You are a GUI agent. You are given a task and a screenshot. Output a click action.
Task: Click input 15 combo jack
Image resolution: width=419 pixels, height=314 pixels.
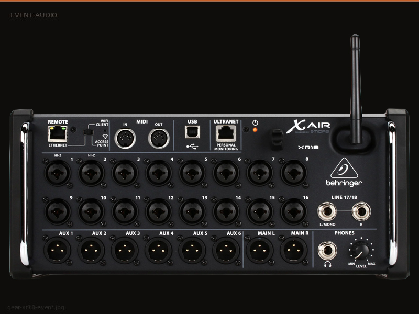pyautogui.click(x=260, y=211)
